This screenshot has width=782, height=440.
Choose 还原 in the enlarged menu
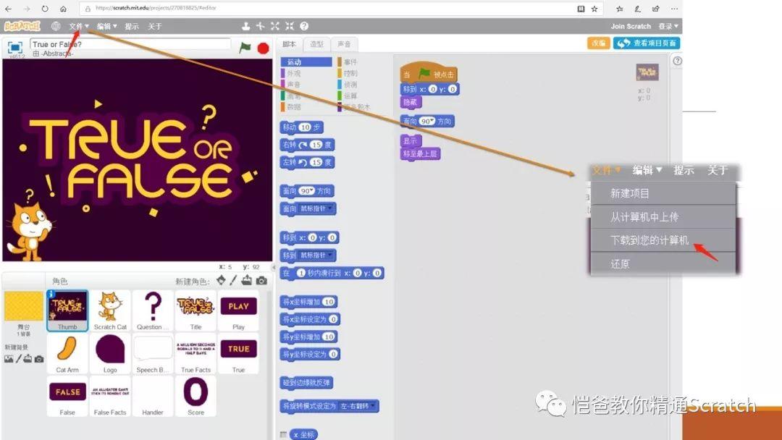coord(663,263)
